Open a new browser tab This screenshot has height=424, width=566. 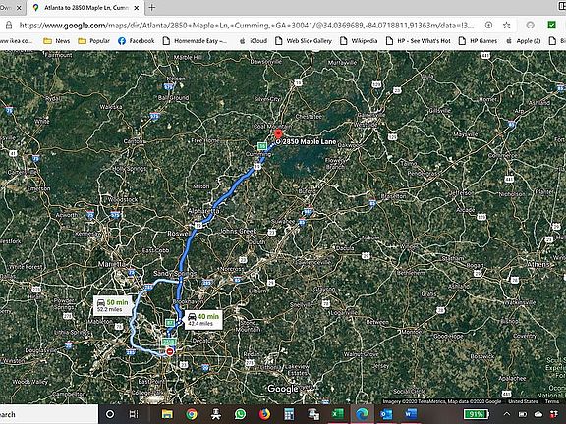(x=152, y=7)
